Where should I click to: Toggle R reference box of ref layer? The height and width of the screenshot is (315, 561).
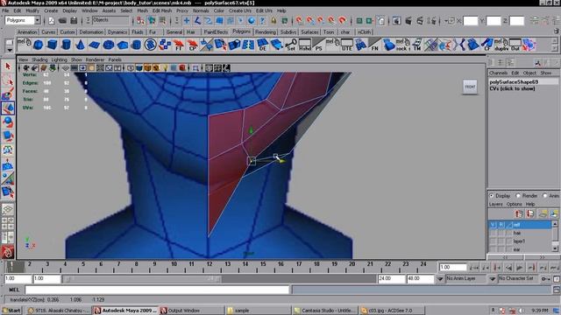pos(501,225)
